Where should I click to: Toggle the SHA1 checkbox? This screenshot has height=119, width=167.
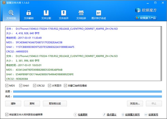pyautogui.click(x=21, y=86)
